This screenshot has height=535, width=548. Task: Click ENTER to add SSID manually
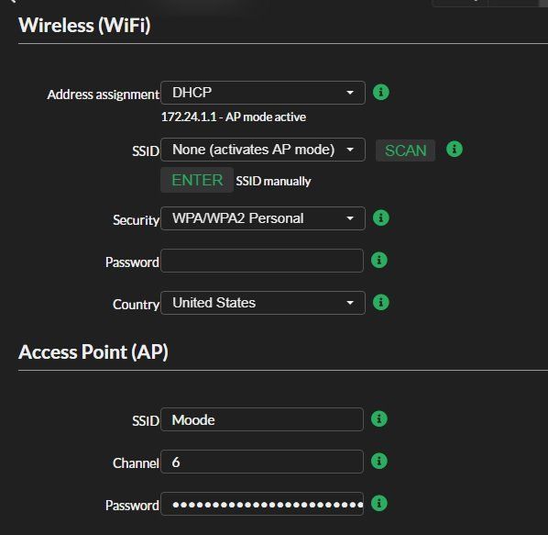(197, 180)
